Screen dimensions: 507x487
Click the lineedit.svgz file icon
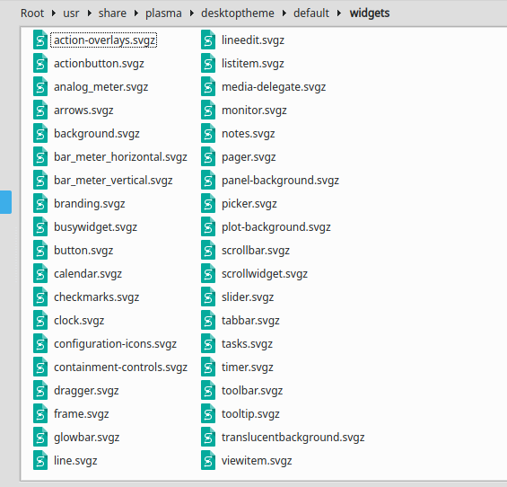pos(208,40)
